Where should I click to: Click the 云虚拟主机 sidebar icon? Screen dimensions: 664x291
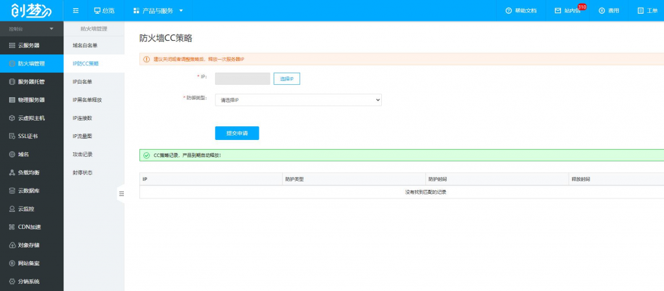pyautogui.click(x=12, y=118)
